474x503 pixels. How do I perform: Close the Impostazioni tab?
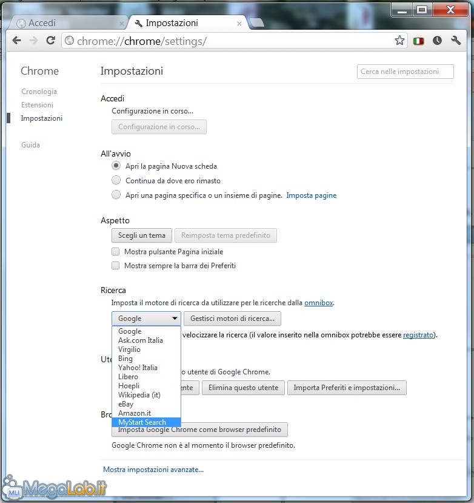click(239, 24)
